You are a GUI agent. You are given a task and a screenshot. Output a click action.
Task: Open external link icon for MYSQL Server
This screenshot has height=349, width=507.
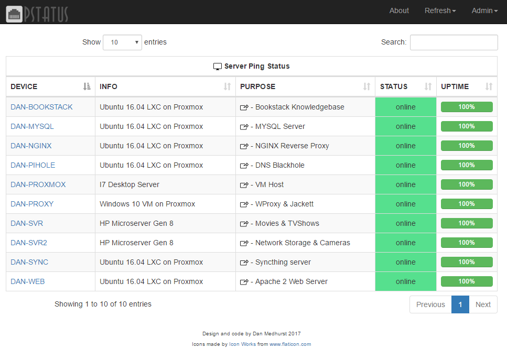pyautogui.click(x=244, y=127)
